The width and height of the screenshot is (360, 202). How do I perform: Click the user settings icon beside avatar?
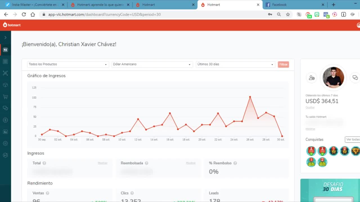coord(312,78)
